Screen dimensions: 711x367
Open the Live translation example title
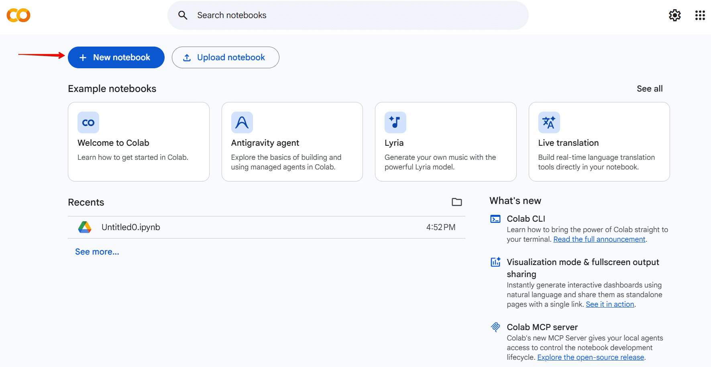point(568,143)
